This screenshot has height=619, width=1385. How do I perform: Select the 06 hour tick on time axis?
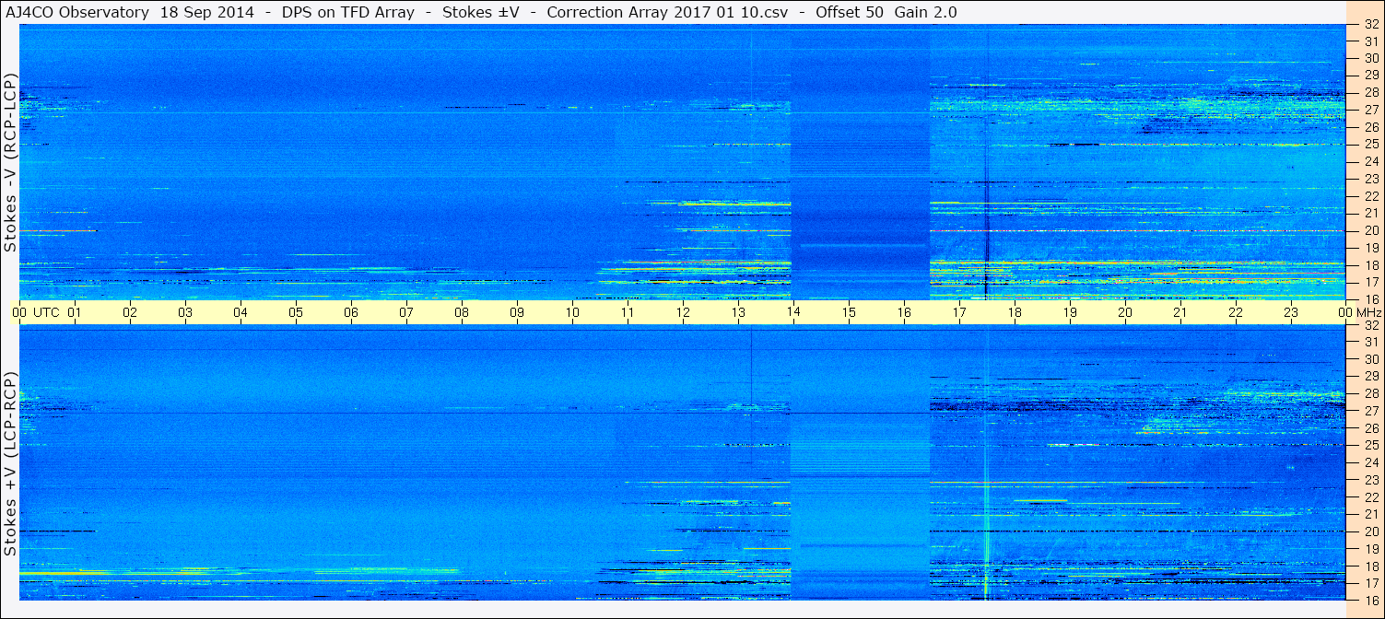351,312
